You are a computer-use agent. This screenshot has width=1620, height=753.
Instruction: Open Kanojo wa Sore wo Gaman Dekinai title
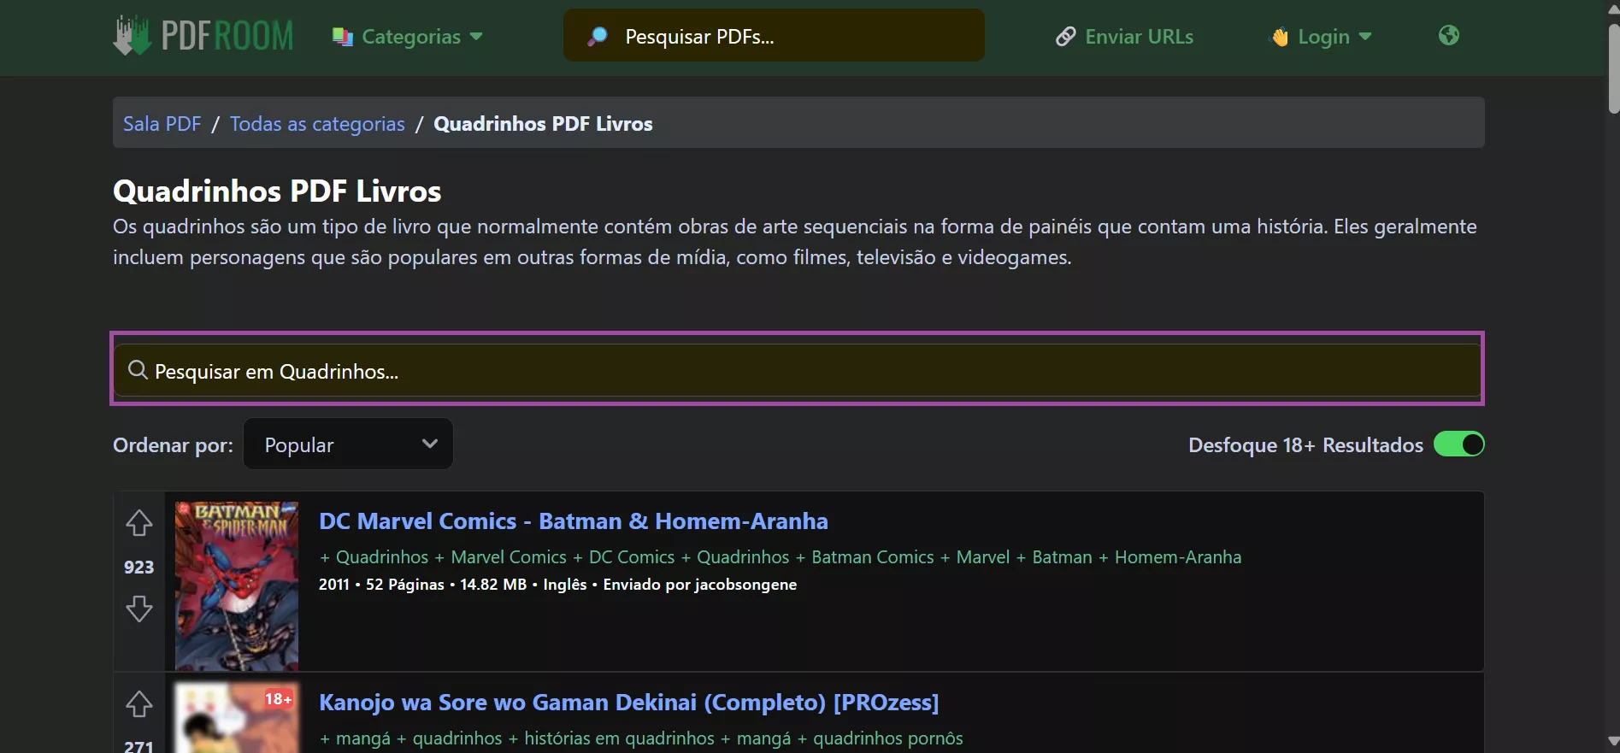click(x=629, y=703)
